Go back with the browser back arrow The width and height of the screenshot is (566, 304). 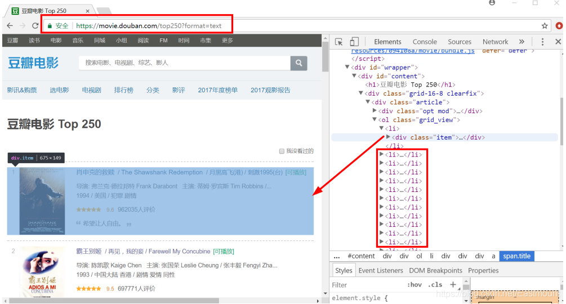point(10,25)
